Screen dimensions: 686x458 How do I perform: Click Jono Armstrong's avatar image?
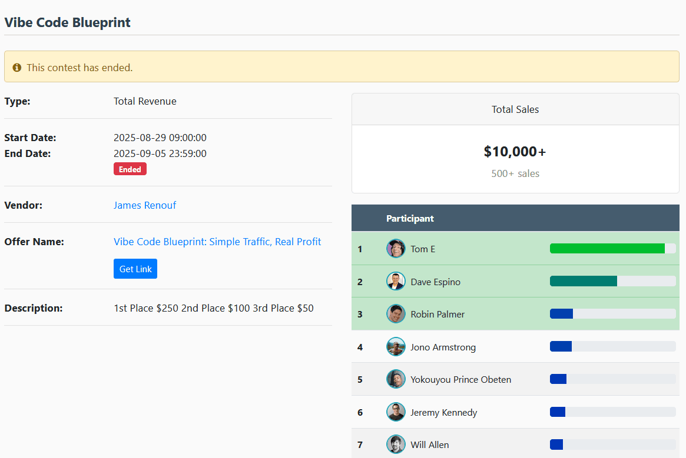pyautogui.click(x=396, y=347)
